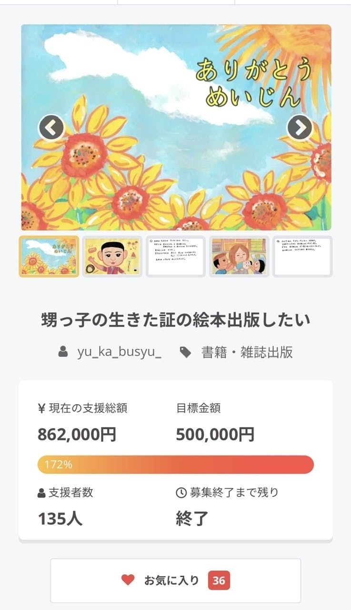Image resolution: width=351 pixels, height=610 pixels.
Task: Select the third thumbnail with handwritten text
Action: (x=176, y=256)
